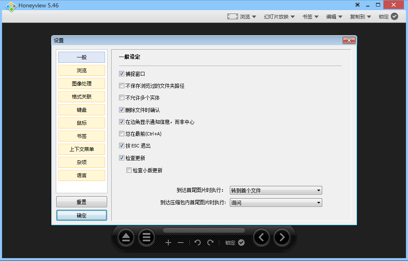Switch to 图像处理 settings tab
This screenshot has width=408, height=261.
click(82, 84)
